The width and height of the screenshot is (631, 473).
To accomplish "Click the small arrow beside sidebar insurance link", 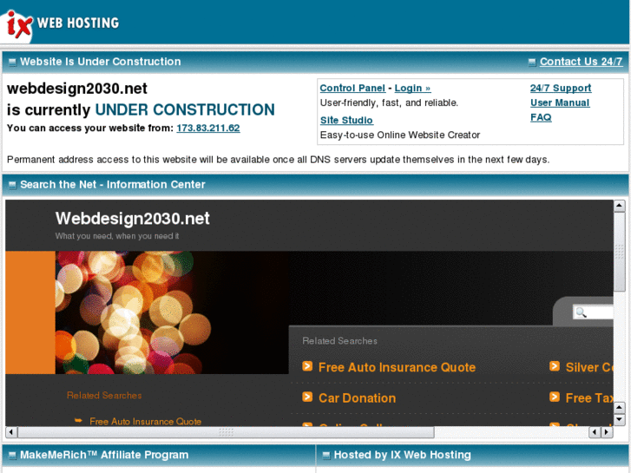I will click(x=78, y=420).
